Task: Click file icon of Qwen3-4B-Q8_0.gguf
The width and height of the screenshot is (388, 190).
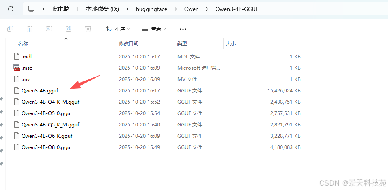Action: coord(17,147)
